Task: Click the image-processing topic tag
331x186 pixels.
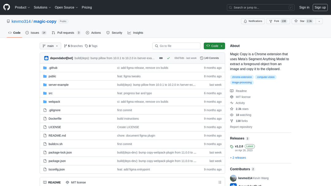Action: [x=242, y=83]
